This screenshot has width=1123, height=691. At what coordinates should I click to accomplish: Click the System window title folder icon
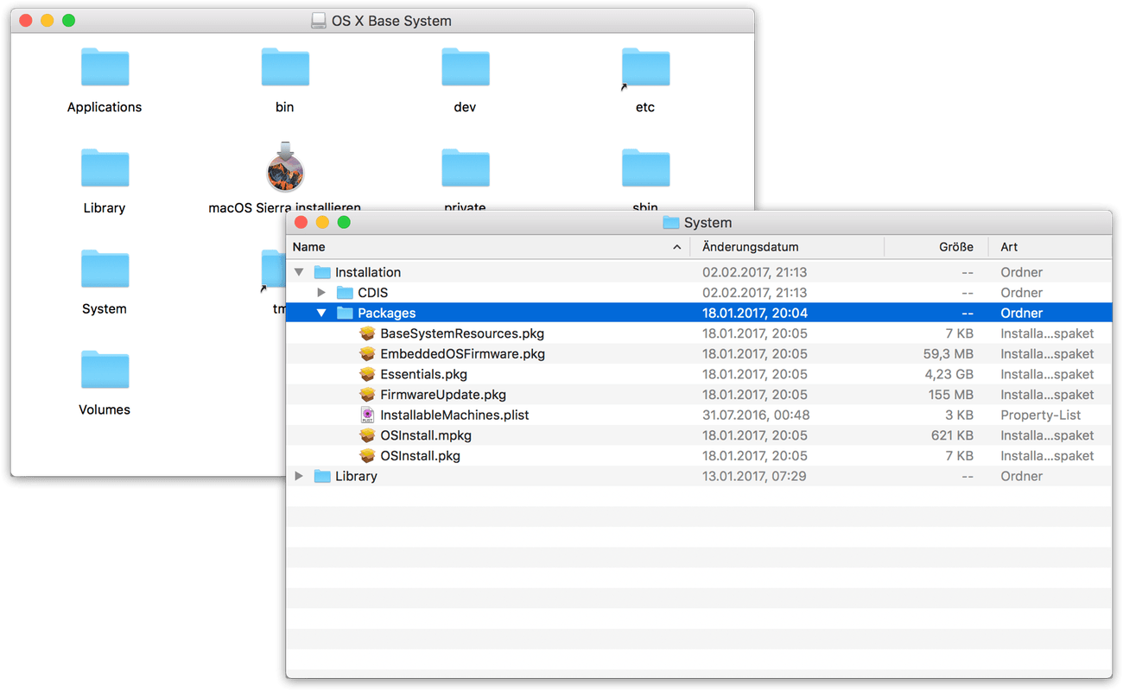tap(671, 223)
